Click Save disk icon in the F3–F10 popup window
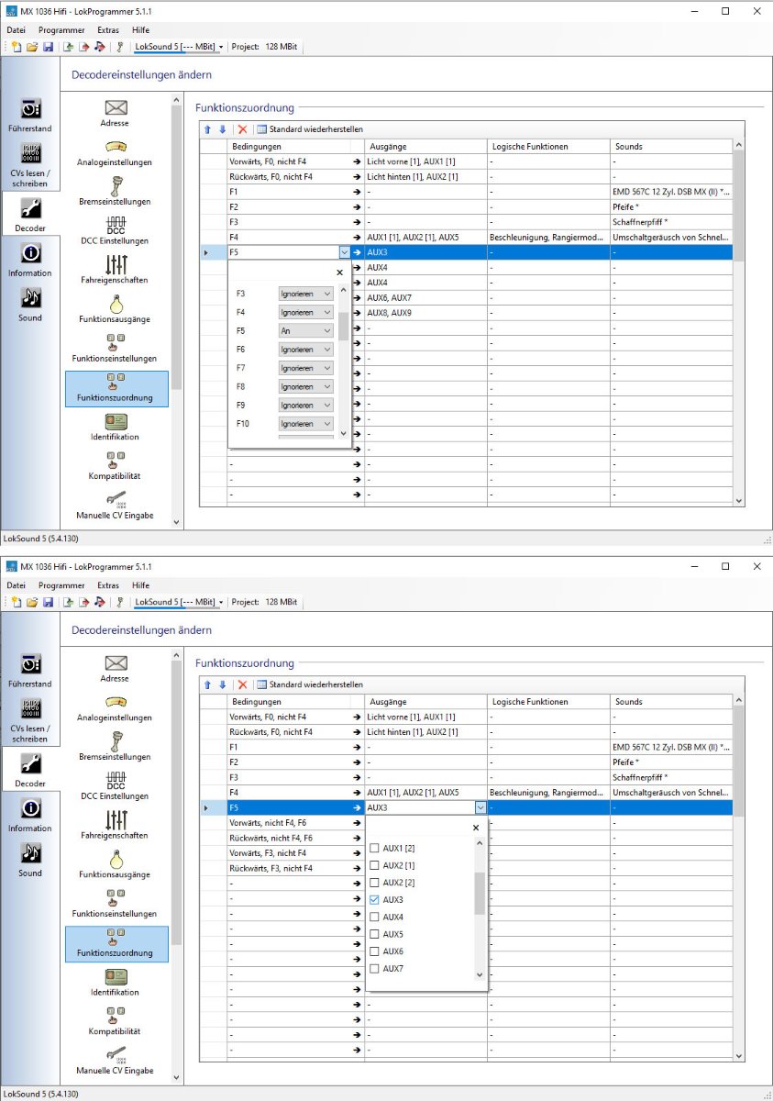 48,47
